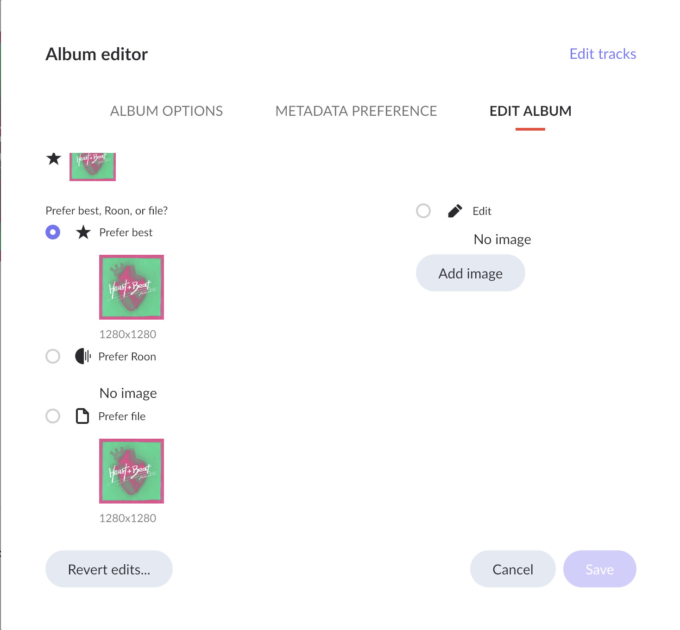The height and width of the screenshot is (630, 680).
Task: Select the Prefer best radio button
Action: pos(53,232)
